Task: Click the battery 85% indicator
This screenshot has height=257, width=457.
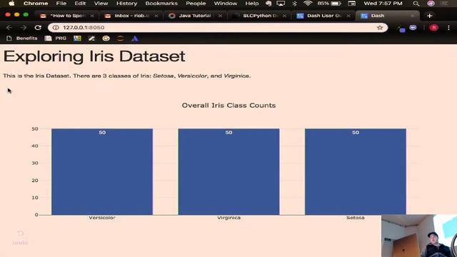Action: pos(329,4)
